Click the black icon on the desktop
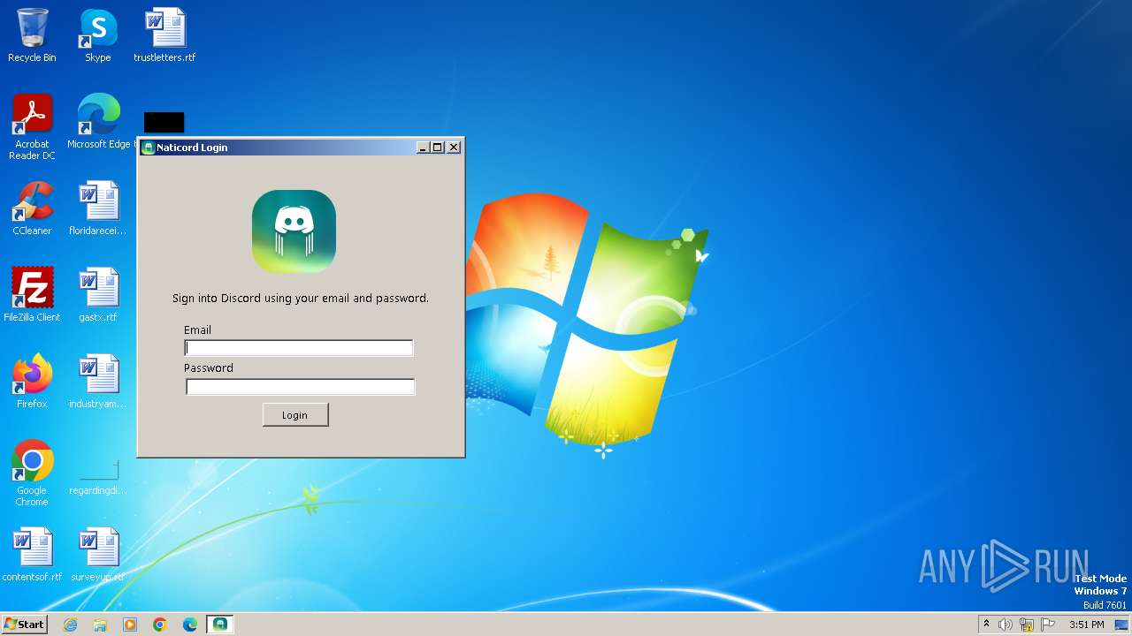 [164, 123]
